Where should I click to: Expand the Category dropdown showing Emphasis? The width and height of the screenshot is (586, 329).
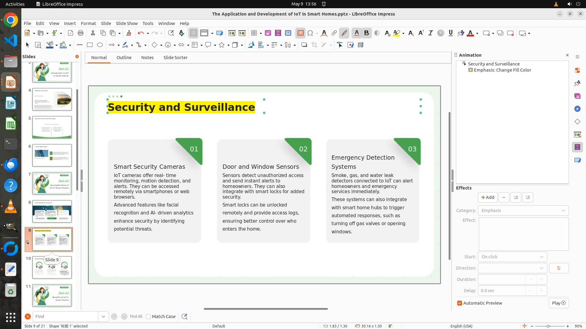[523, 210]
